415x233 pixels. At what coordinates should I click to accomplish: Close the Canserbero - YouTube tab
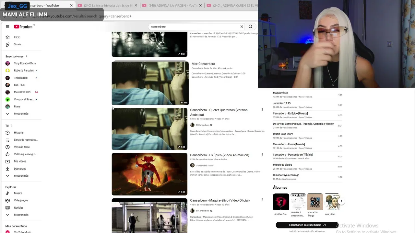coord(71,6)
